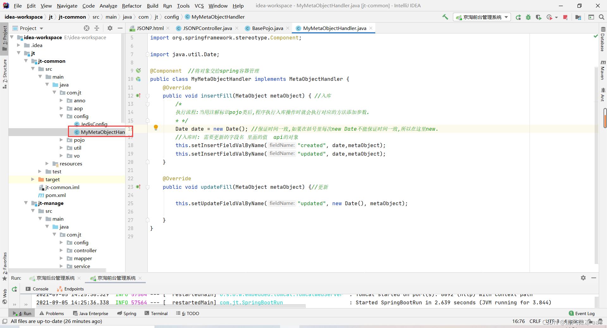Click the Spring bean gutter icon at line 9
This screenshot has width=607, height=328.
tap(138, 70)
